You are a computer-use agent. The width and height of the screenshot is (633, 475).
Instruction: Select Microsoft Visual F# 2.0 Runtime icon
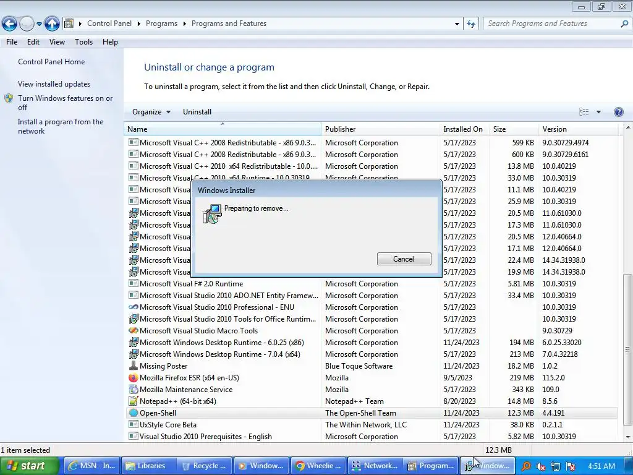(134, 283)
